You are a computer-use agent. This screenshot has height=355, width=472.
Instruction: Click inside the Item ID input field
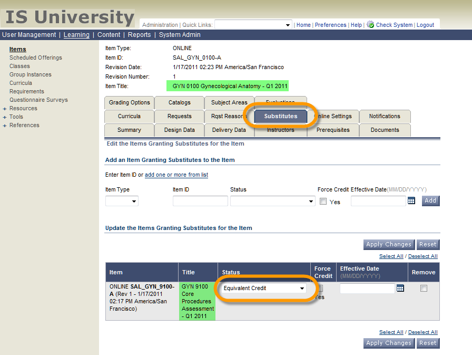pos(200,201)
